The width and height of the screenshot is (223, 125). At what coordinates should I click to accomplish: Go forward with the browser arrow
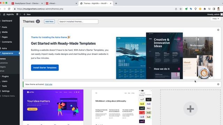point(5,9)
